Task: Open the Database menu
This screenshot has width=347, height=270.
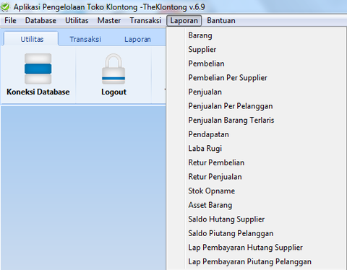Action: (40, 20)
